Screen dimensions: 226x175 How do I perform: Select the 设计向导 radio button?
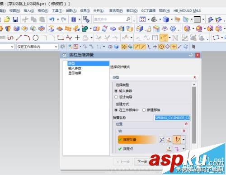point(116,97)
